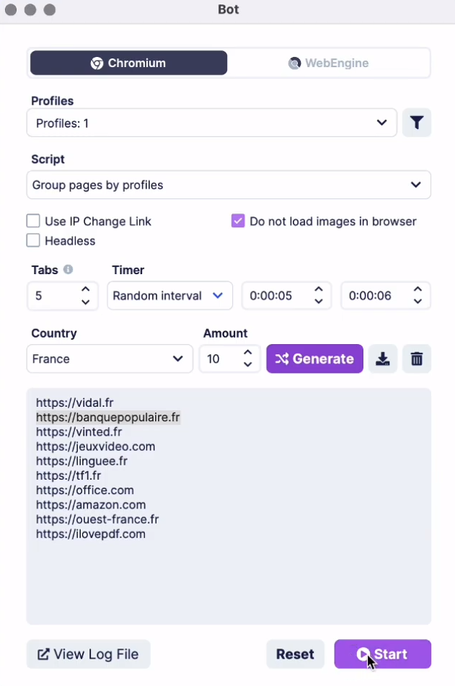Expand the Script dropdown Group pages by profiles
This screenshot has width=455, height=686.
(x=229, y=185)
